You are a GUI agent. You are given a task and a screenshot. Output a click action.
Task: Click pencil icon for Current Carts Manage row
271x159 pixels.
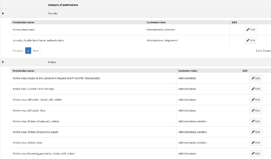click(x=253, y=89)
